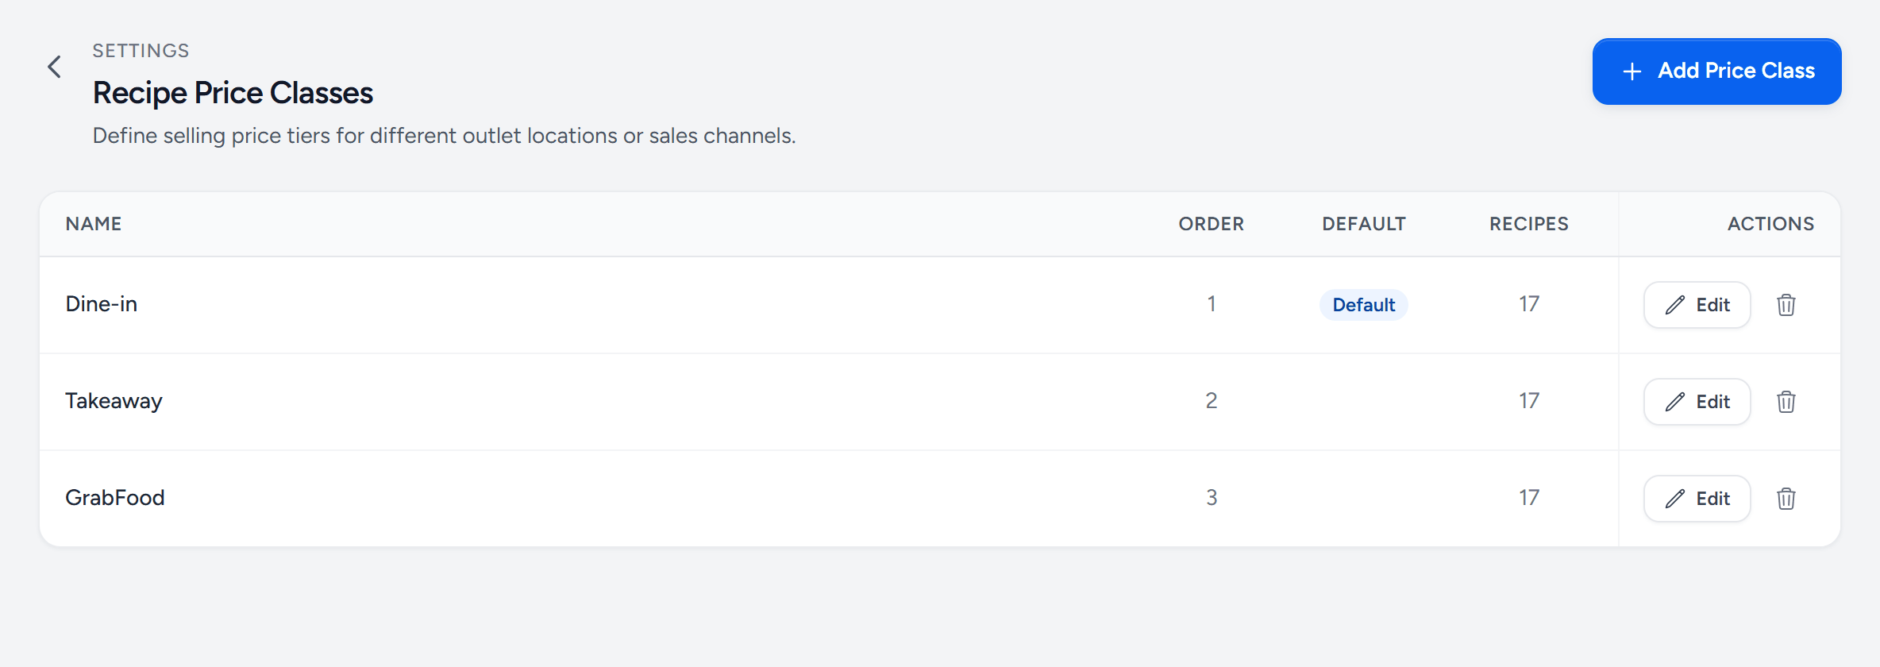Screen dimensions: 1880x667
Task: Go back using the left chevron arrow
Action: click(54, 67)
